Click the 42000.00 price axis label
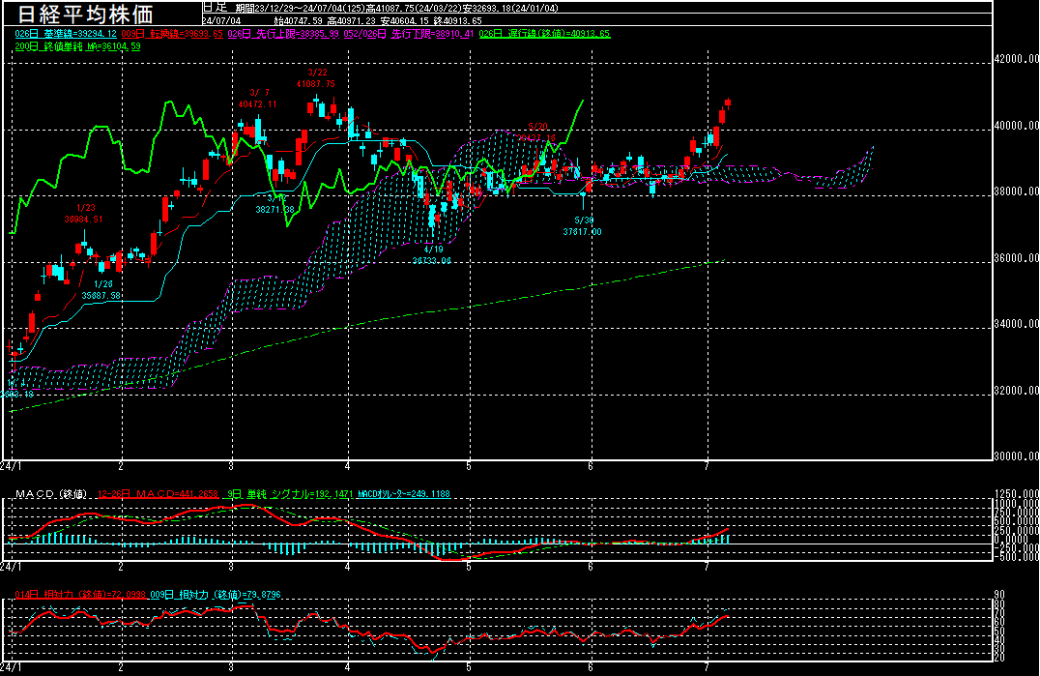 [1016, 59]
